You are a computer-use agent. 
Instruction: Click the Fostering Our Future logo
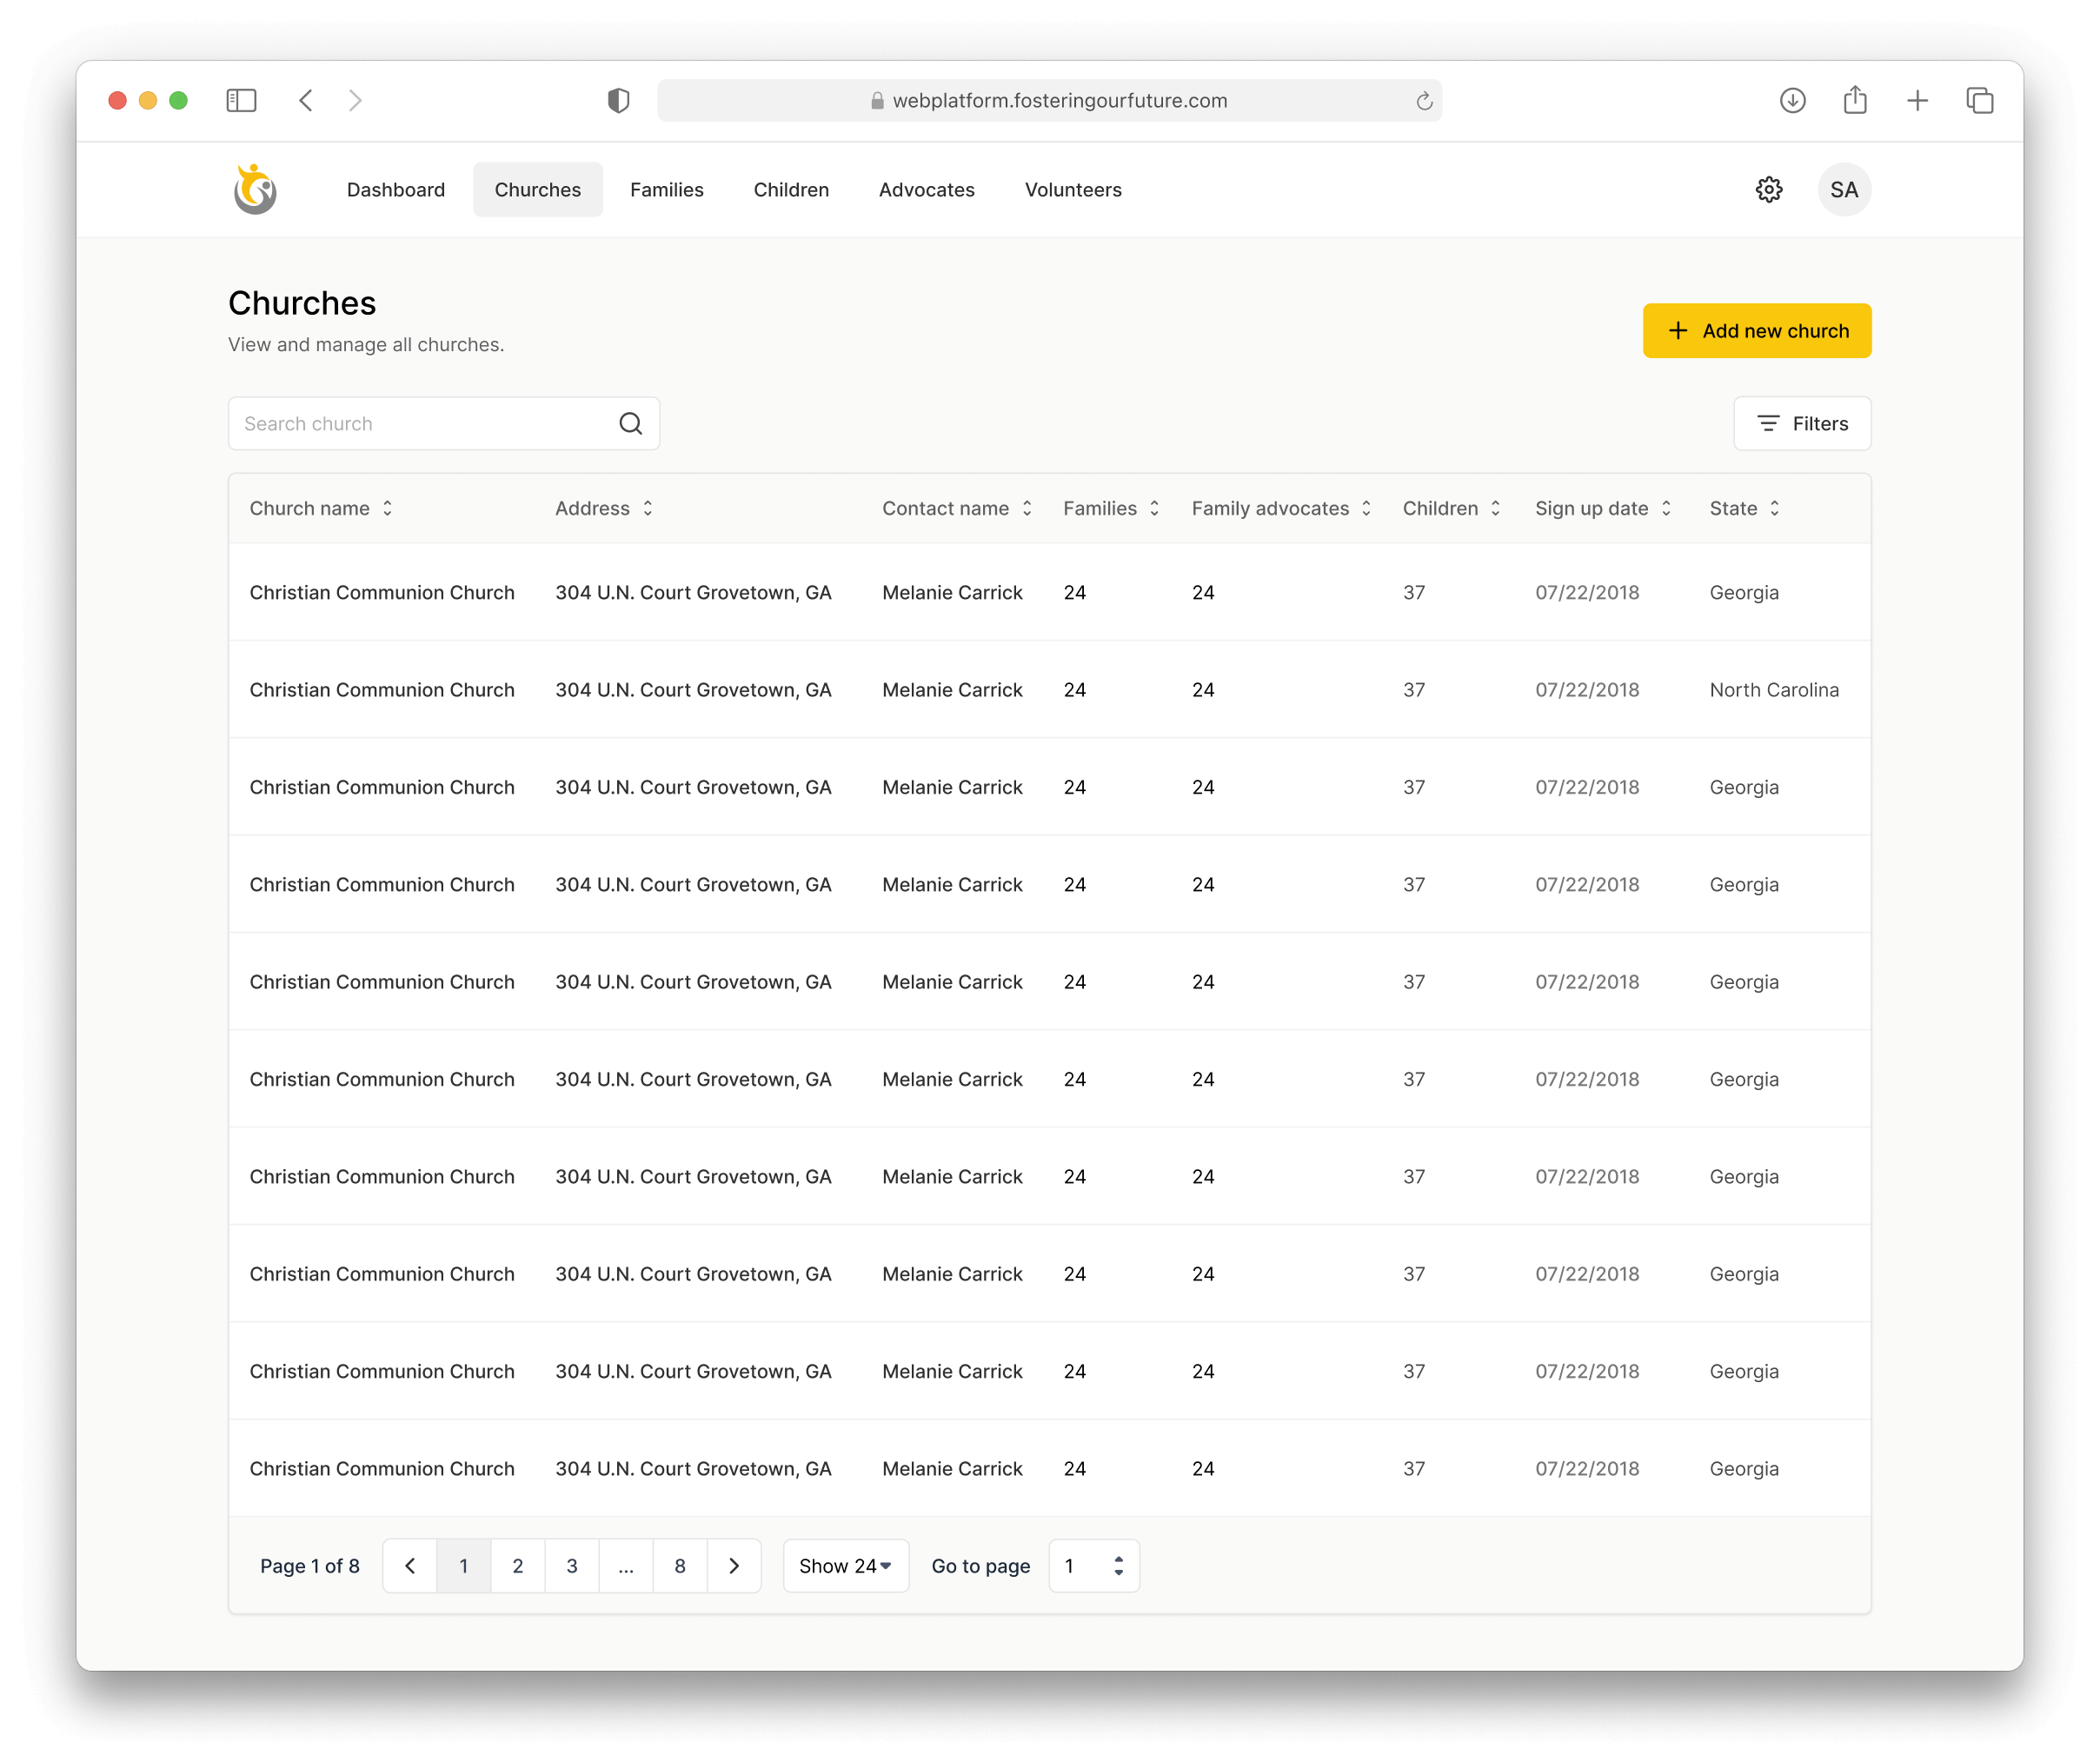[x=255, y=190]
